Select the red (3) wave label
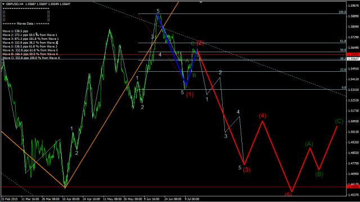Image resolution: width=360 pixels, height=202 pixels. (246, 169)
